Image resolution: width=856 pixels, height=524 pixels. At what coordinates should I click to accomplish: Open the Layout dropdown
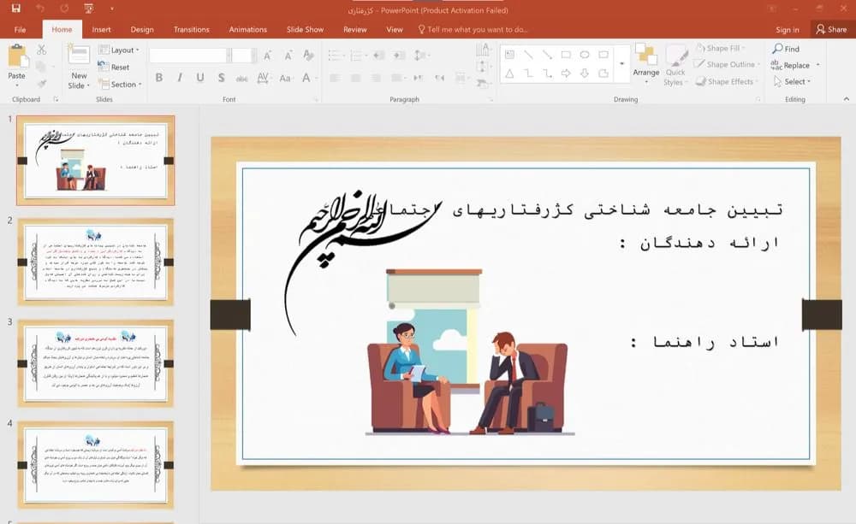click(x=119, y=50)
